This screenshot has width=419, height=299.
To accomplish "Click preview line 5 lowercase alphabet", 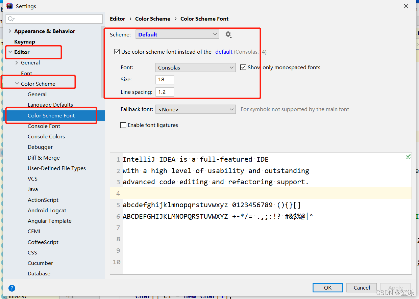I will click(x=212, y=205).
